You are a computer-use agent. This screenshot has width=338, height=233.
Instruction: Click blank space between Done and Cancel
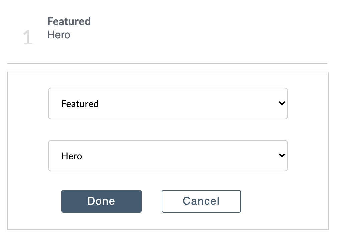(x=152, y=201)
